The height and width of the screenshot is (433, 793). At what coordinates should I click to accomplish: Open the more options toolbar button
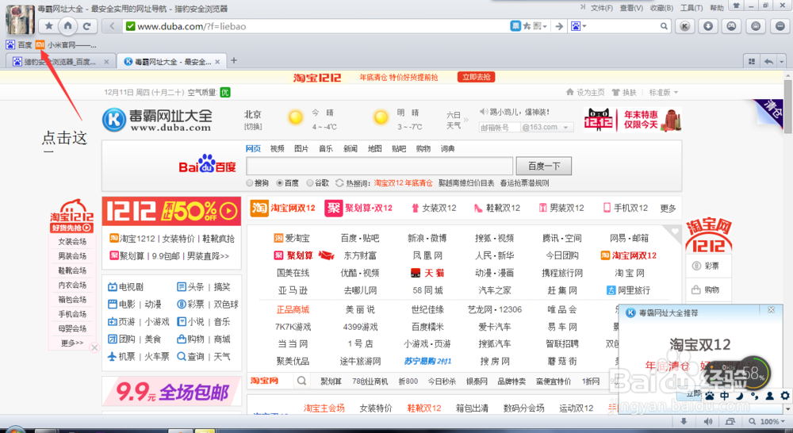click(x=780, y=26)
